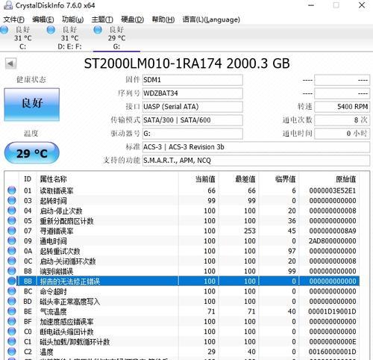Click the 属性名称 column header
This screenshot has height=360, width=373.
107,179
